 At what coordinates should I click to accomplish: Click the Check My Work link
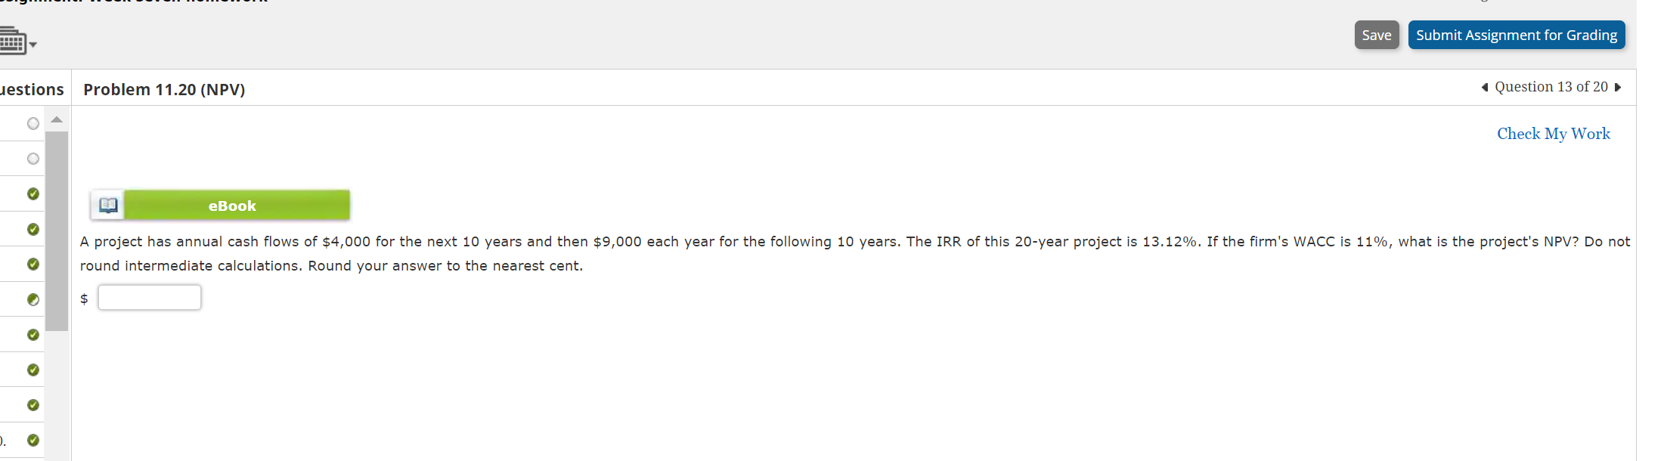(x=1554, y=134)
